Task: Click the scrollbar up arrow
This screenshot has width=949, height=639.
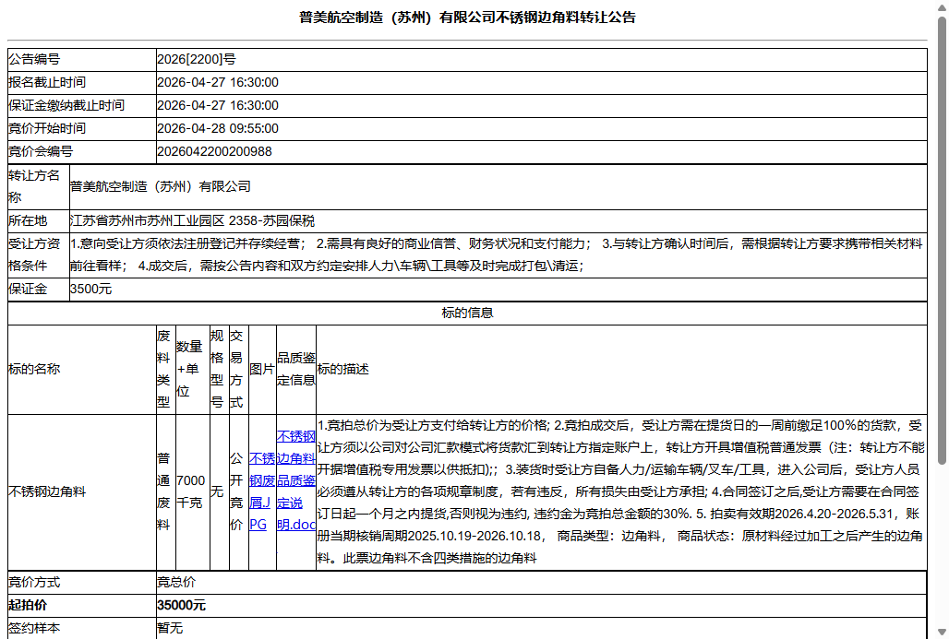Action: [942, 6]
